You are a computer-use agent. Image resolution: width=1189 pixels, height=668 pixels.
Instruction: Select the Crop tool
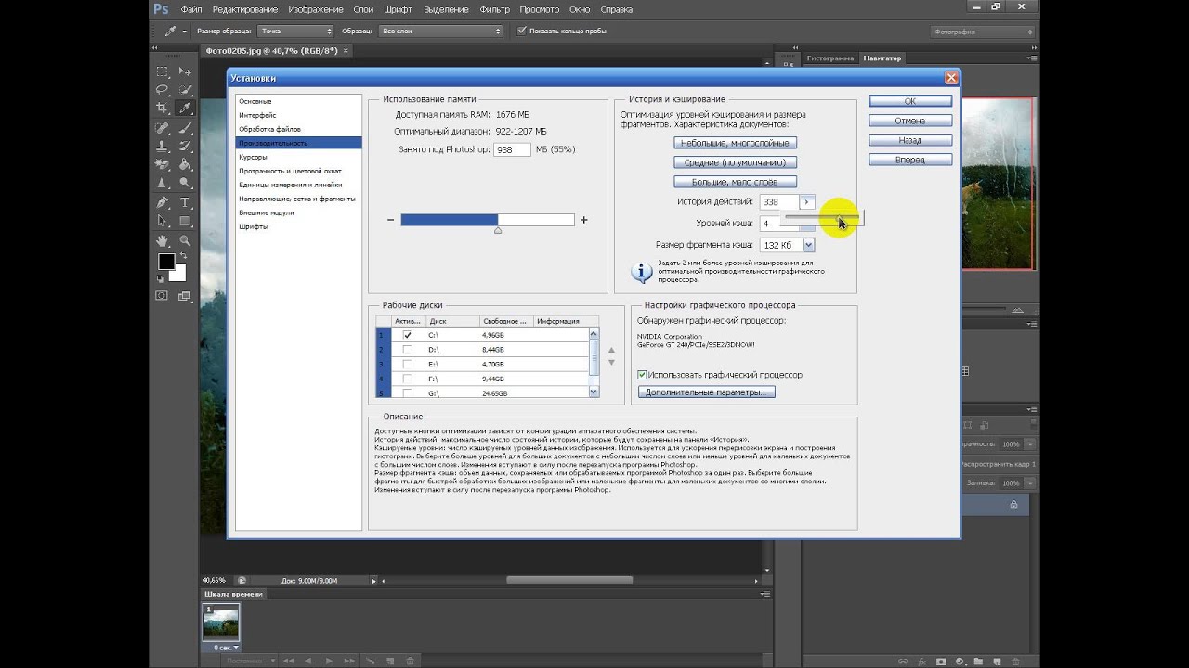162,109
